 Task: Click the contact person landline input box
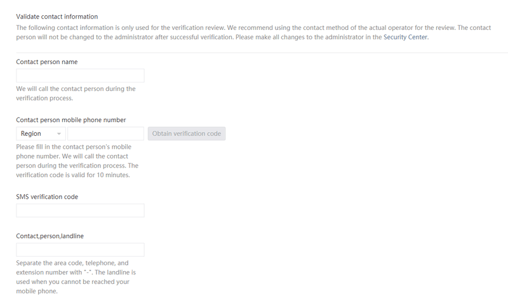[x=80, y=250]
